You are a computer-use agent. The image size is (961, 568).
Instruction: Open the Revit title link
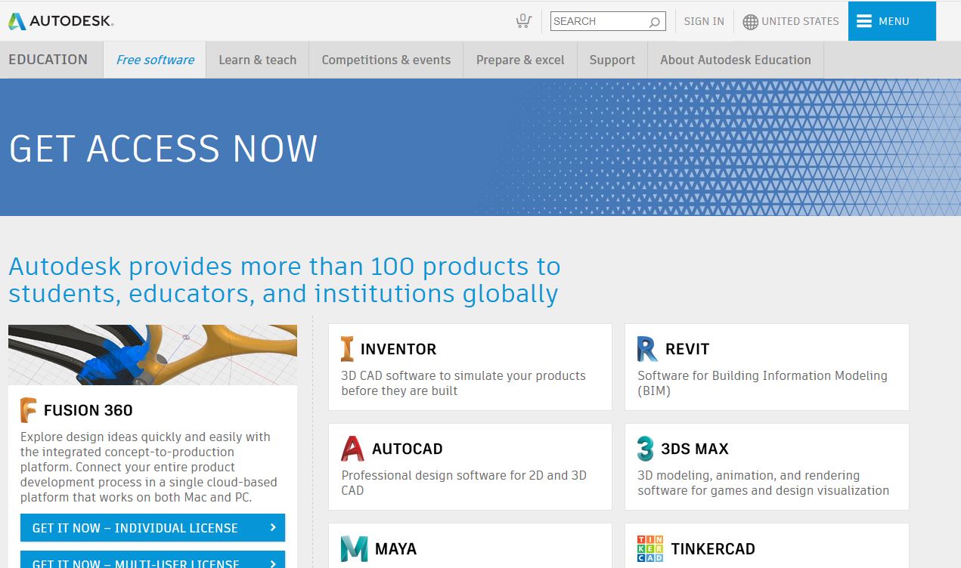coord(687,349)
